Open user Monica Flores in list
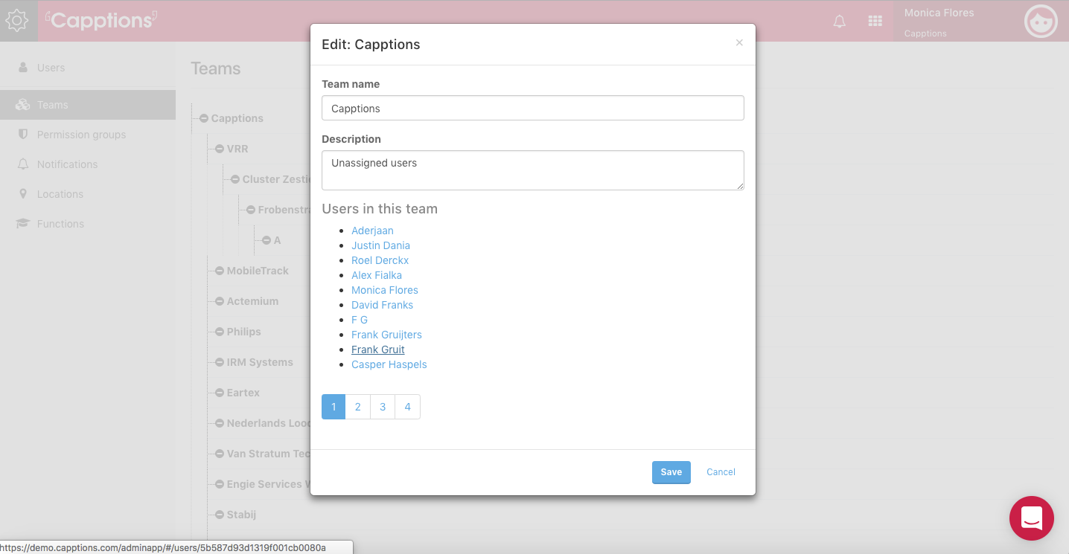1069x554 pixels. [x=385, y=290]
